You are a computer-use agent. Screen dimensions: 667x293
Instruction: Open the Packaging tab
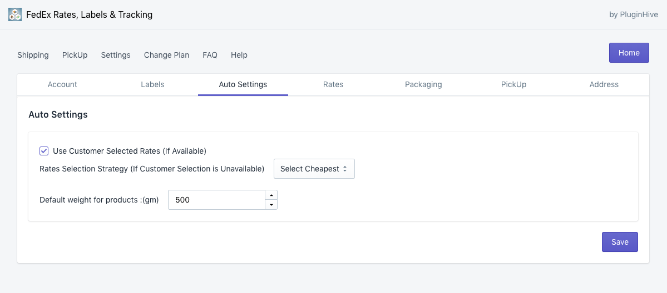click(423, 84)
